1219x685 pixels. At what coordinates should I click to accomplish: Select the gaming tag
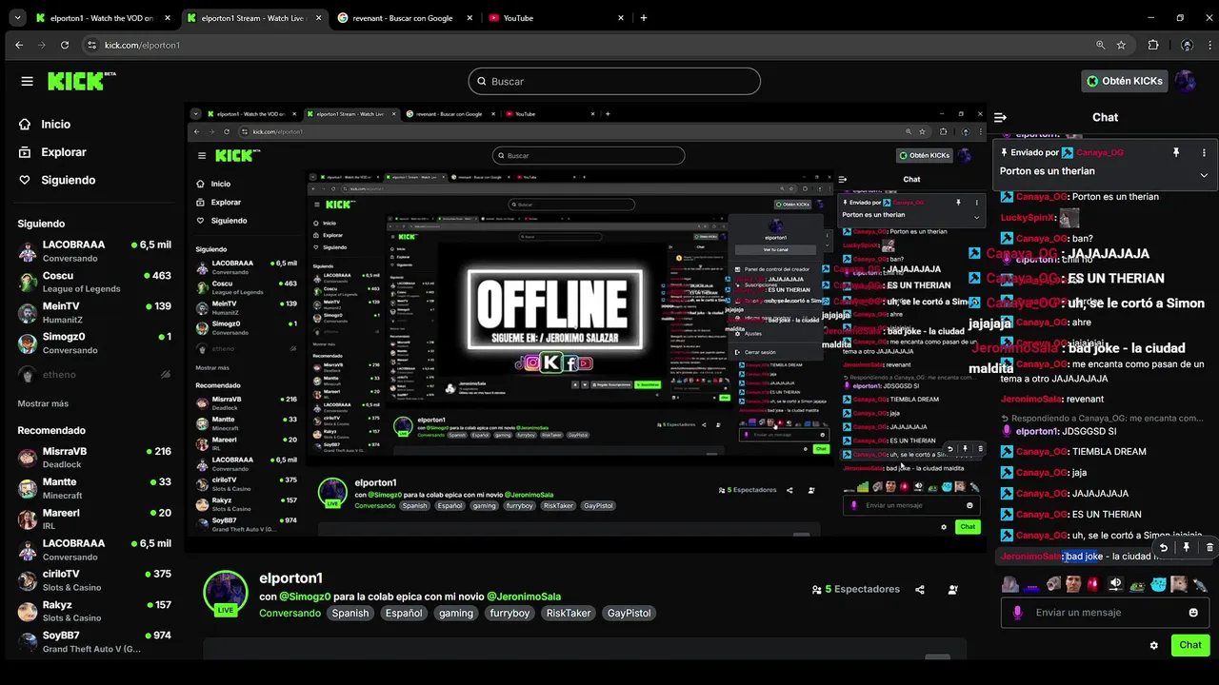456,614
